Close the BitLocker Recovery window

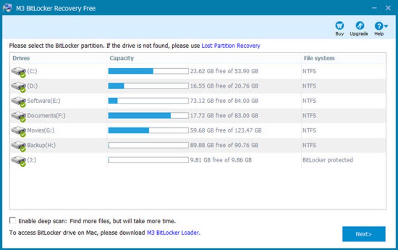(x=388, y=8)
